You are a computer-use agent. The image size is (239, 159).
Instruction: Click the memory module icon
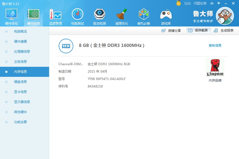point(66,46)
